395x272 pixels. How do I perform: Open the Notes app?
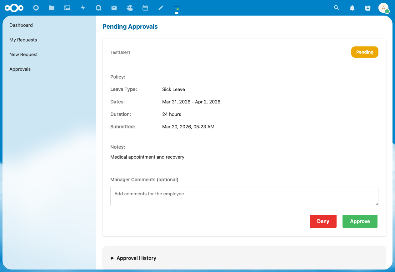[161, 8]
